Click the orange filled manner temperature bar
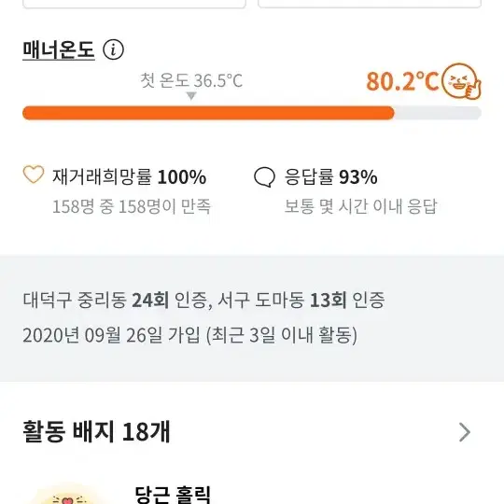 (x=208, y=113)
